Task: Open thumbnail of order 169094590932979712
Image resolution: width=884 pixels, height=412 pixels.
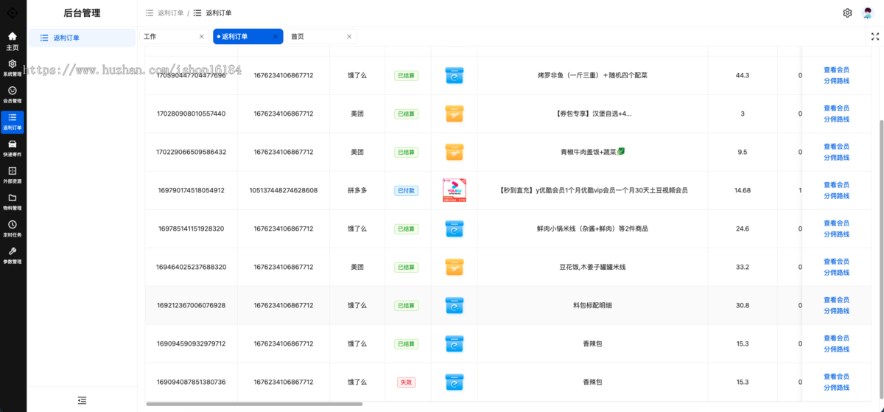Action: [455, 343]
